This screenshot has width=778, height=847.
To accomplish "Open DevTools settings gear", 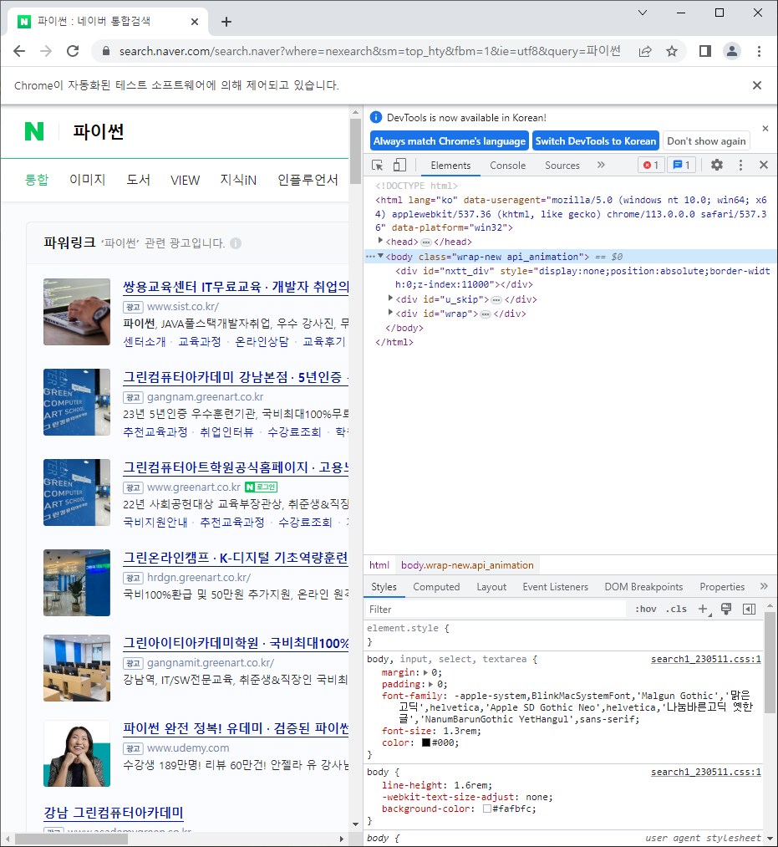I will click(x=716, y=166).
